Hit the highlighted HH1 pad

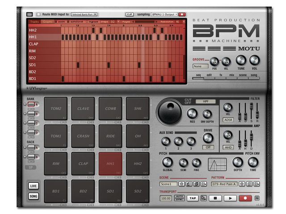point(110,164)
